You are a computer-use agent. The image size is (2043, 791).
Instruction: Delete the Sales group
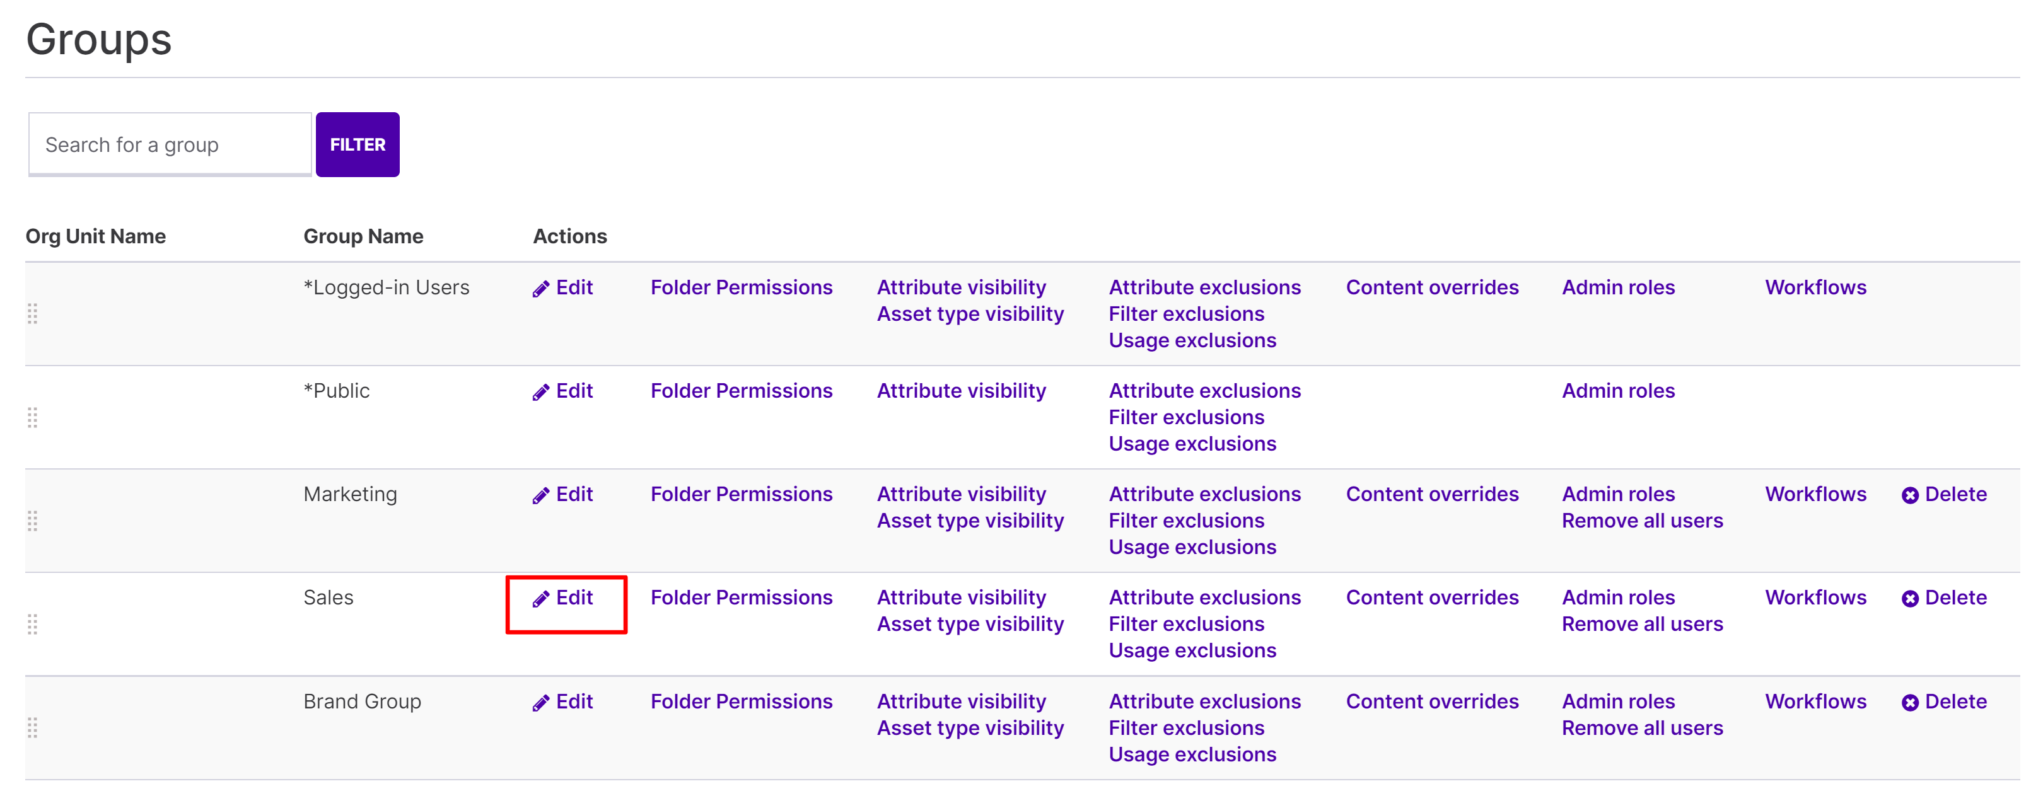click(1944, 598)
